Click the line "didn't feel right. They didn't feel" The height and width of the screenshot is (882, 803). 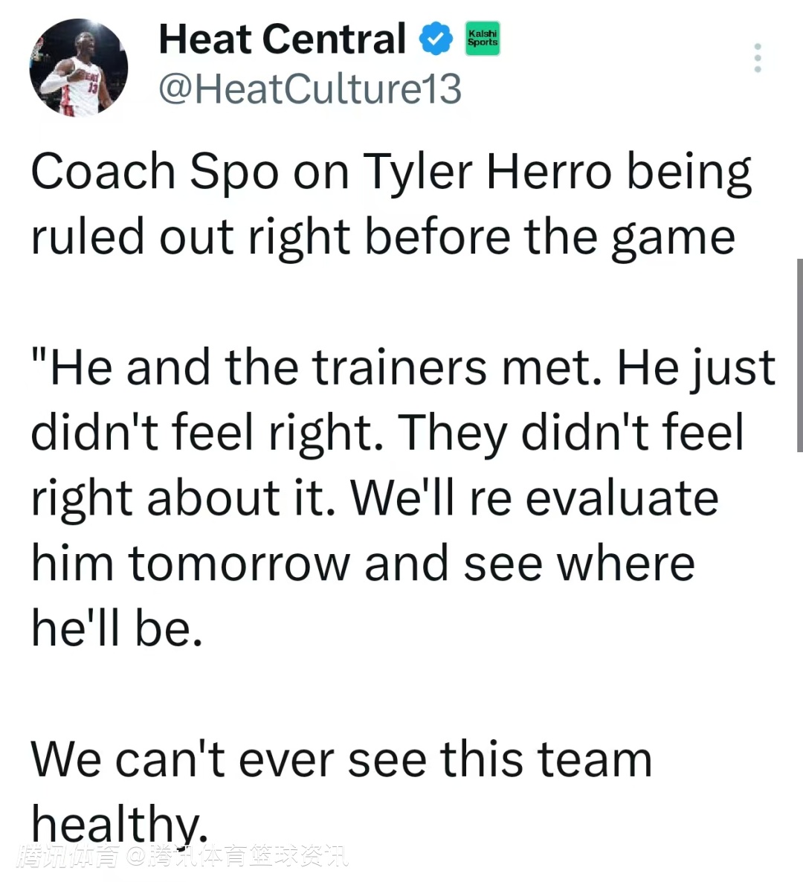(387, 433)
